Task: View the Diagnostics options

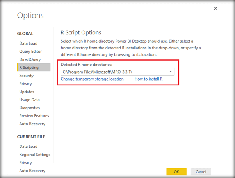Action: 30,108
